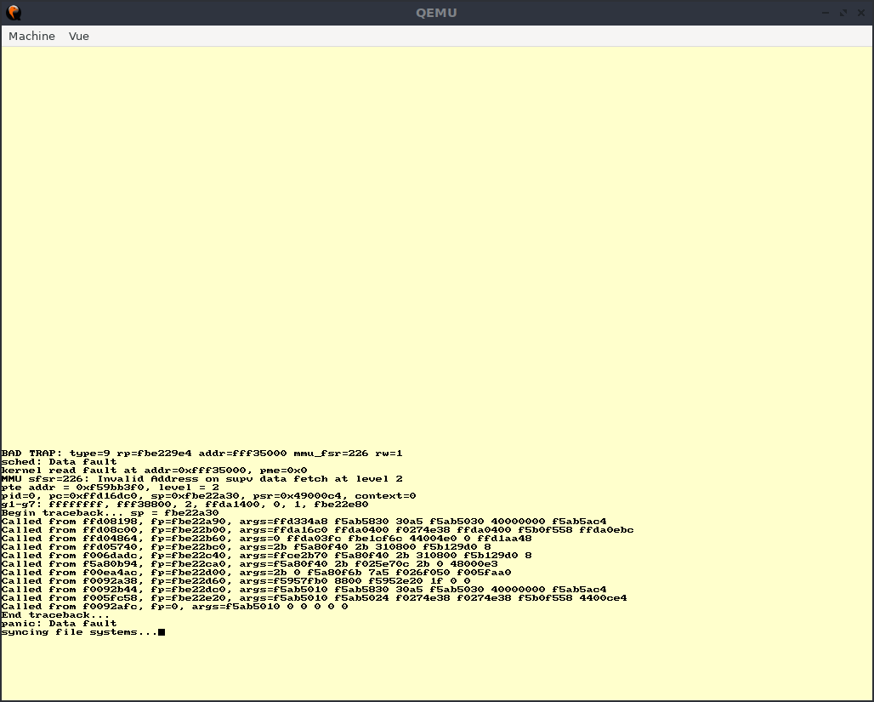The image size is (874, 702).
Task: Click the 'Called from f0092afc' traceback line
Action: pyautogui.click(x=175, y=607)
